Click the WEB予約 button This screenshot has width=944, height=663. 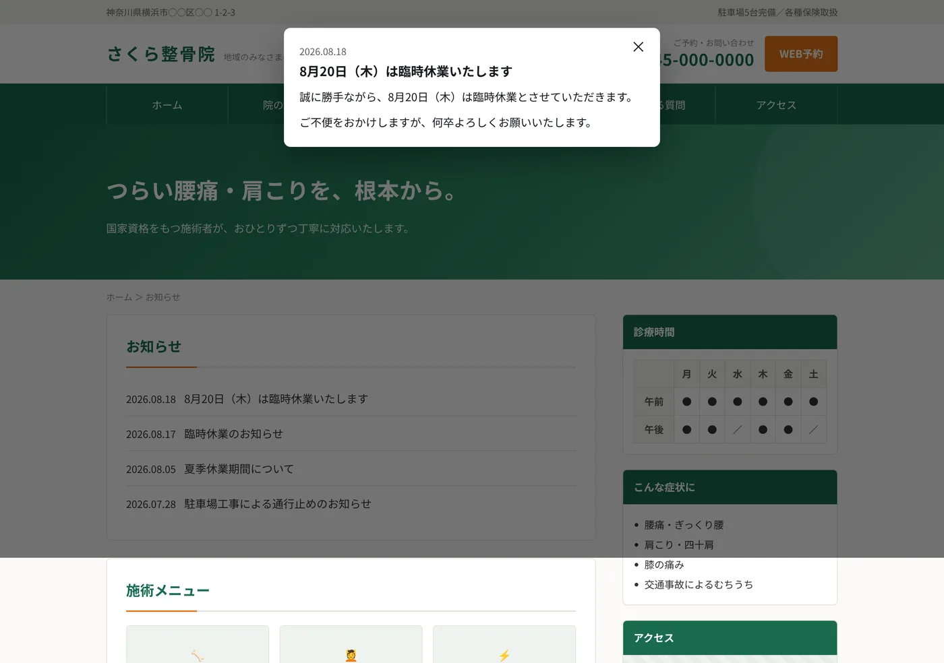click(x=801, y=54)
